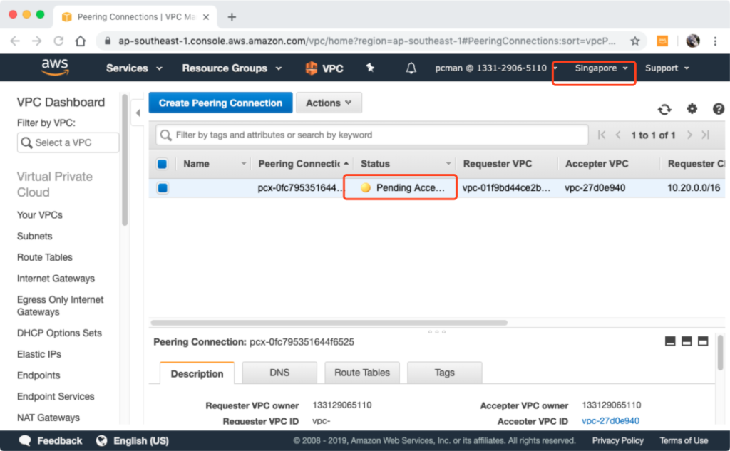
Task: Open NAT Gateways in sidebar
Action: point(48,418)
